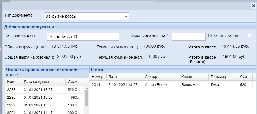Sort payments by Дата создания column
The height and width of the screenshot is (114, 257).
click(43, 82)
